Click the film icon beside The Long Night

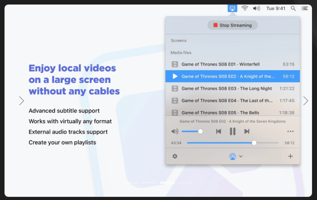[175, 88]
